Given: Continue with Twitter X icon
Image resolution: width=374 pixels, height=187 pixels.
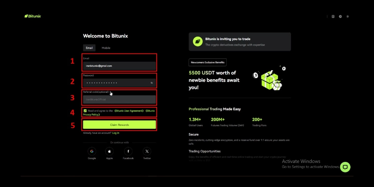Looking at the screenshot, I should click(x=147, y=151).
